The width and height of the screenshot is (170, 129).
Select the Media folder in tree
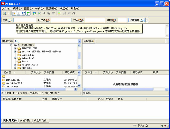click(x=25, y=62)
